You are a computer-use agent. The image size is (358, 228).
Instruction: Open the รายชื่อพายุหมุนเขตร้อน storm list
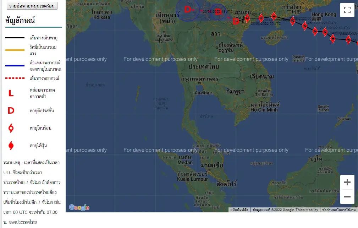[32, 6]
